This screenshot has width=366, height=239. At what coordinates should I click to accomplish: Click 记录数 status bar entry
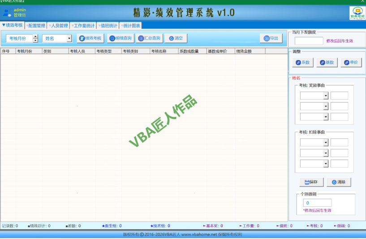point(10,226)
